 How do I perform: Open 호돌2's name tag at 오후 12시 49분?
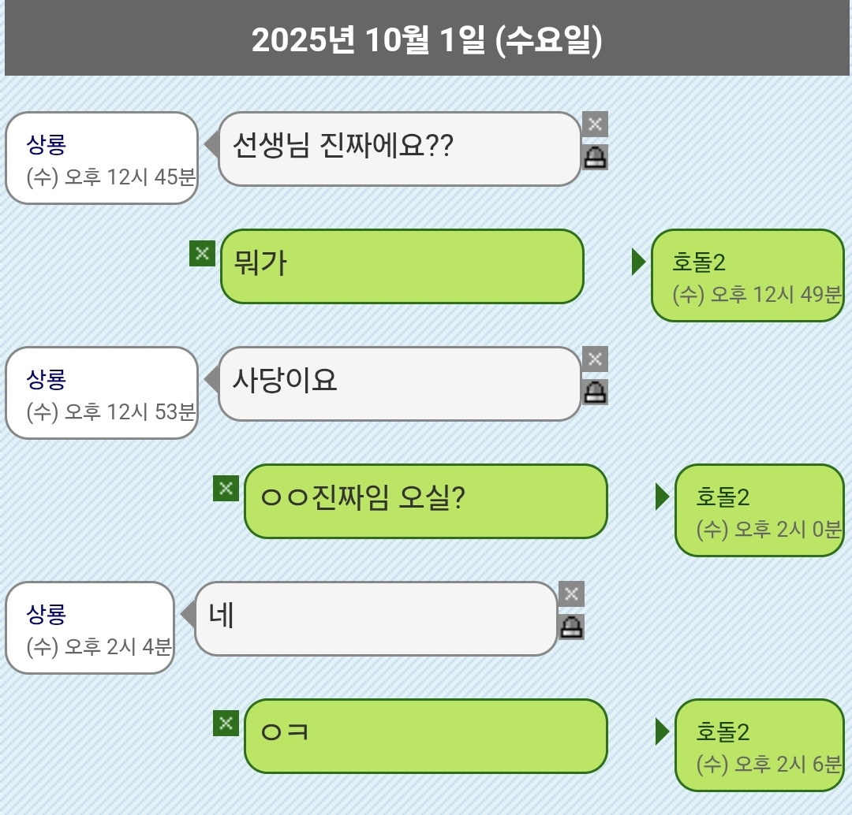747,275
